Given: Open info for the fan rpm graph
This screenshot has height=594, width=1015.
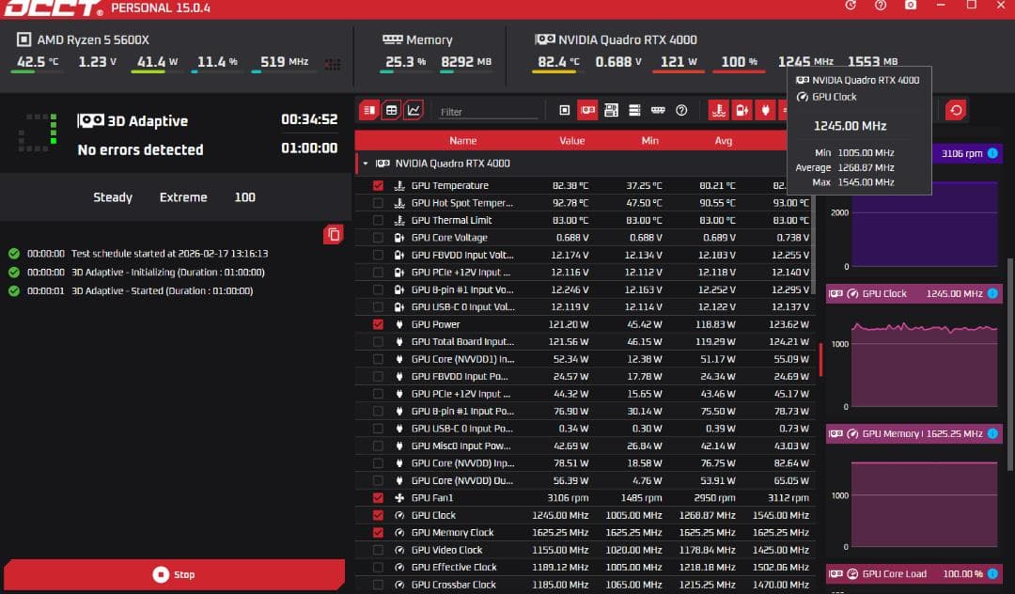Looking at the screenshot, I should 992,153.
